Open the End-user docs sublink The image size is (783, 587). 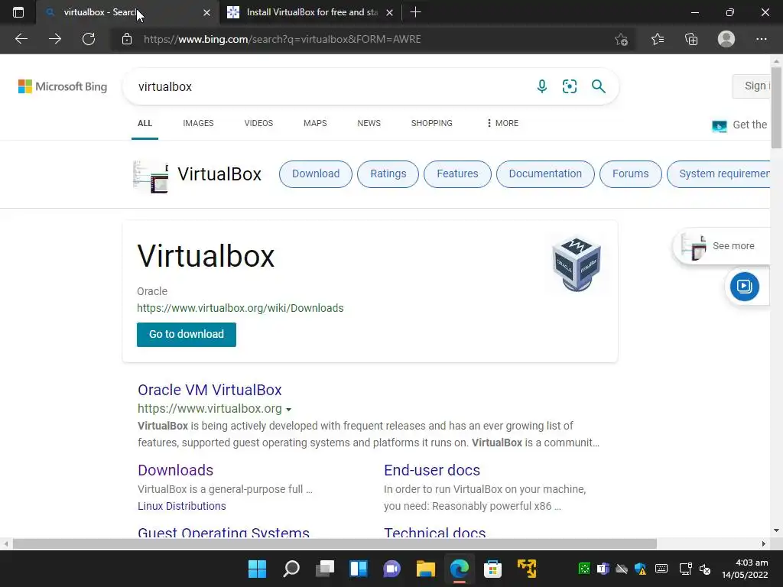[432, 470]
